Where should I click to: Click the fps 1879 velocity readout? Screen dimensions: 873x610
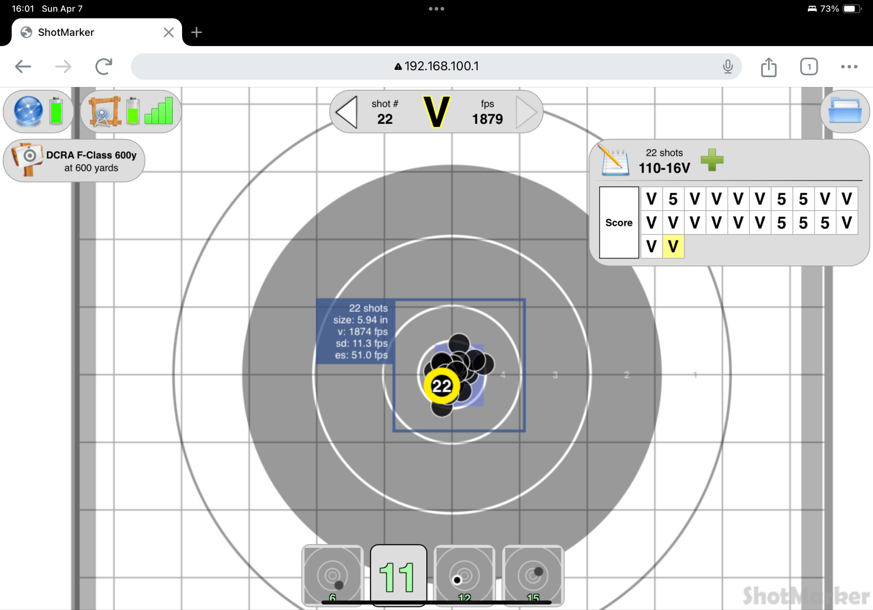point(487,113)
